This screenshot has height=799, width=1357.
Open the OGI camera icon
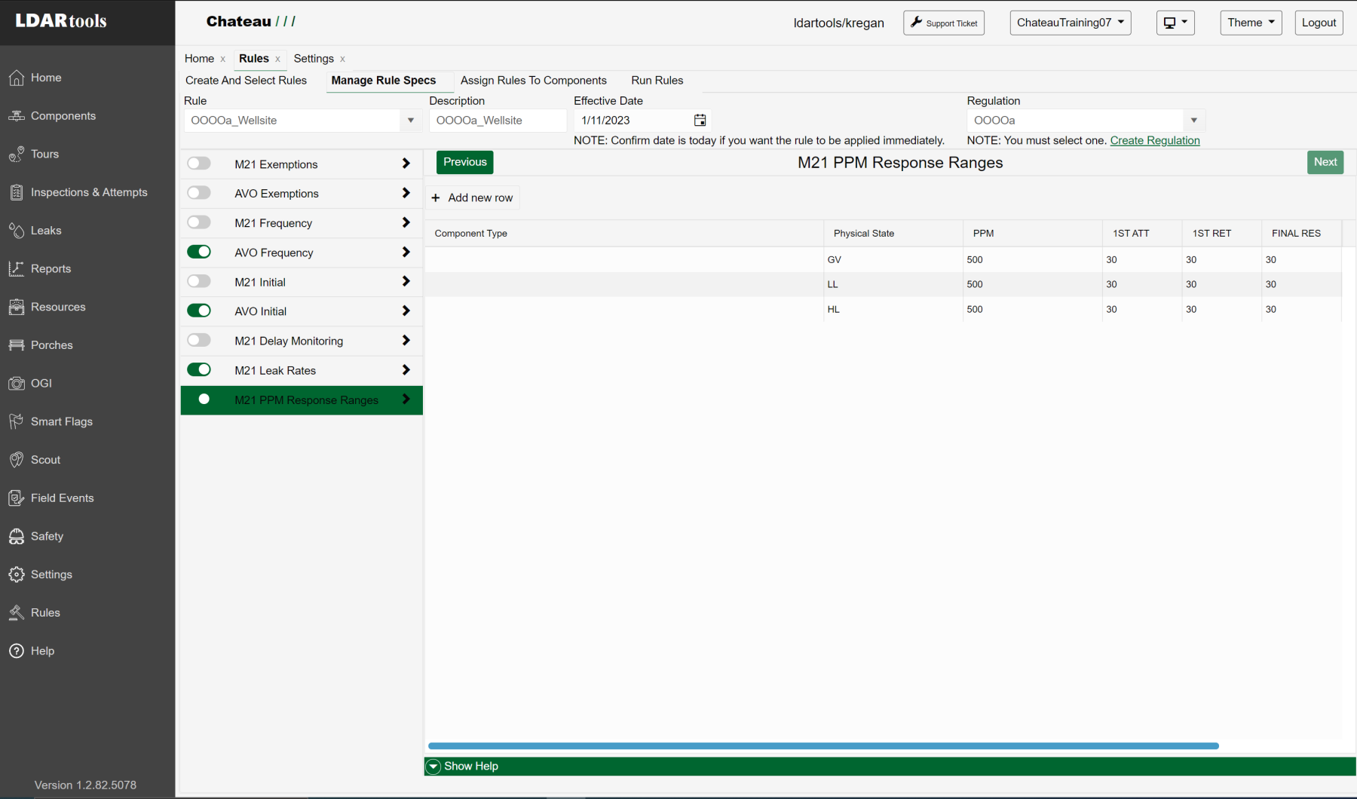click(x=17, y=384)
